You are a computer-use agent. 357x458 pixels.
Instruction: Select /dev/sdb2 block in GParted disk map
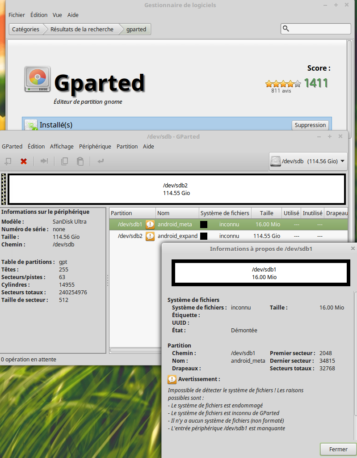click(176, 189)
